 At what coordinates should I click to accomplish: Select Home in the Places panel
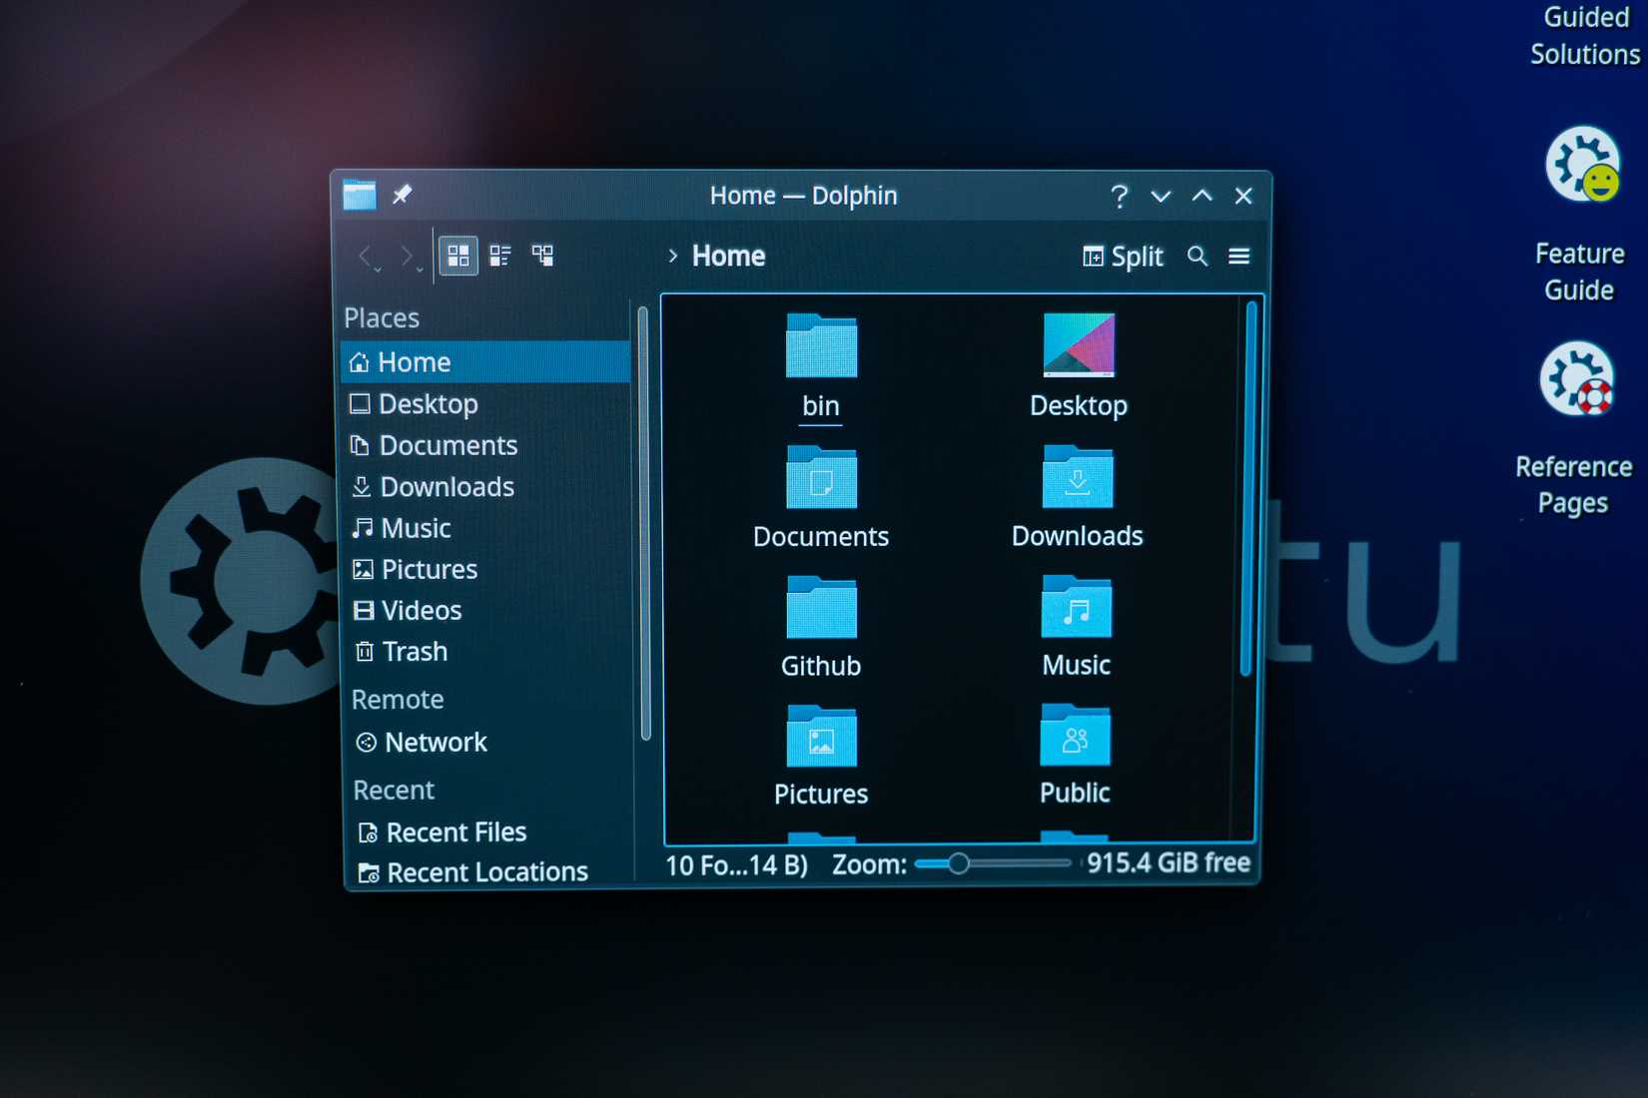412,361
